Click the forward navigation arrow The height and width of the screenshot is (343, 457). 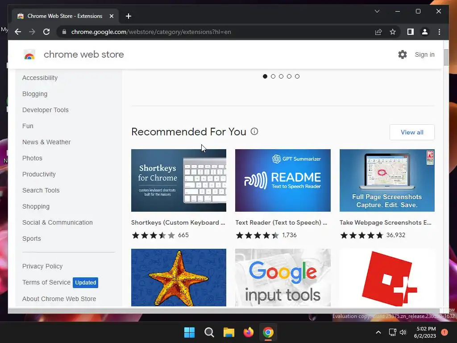(x=32, y=32)
